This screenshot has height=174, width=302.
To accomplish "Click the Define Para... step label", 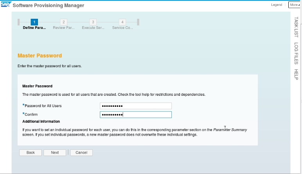I will point(34,28).
